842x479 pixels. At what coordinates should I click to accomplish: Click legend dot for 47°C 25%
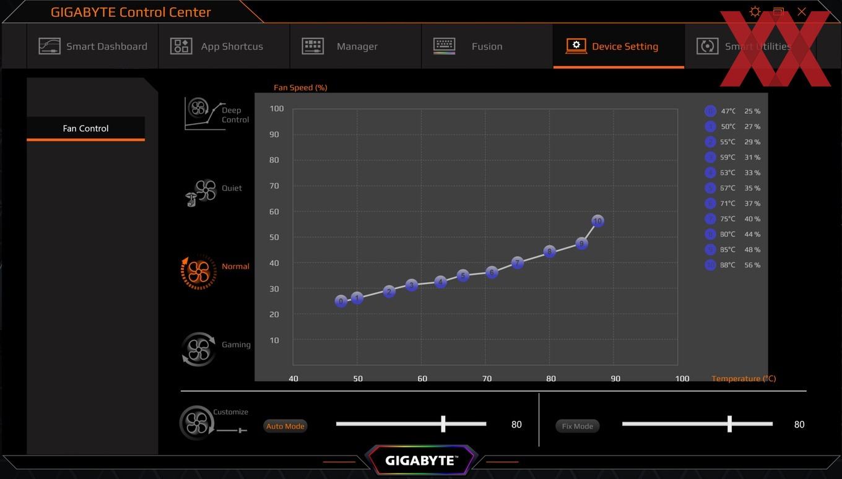point(710,111)
